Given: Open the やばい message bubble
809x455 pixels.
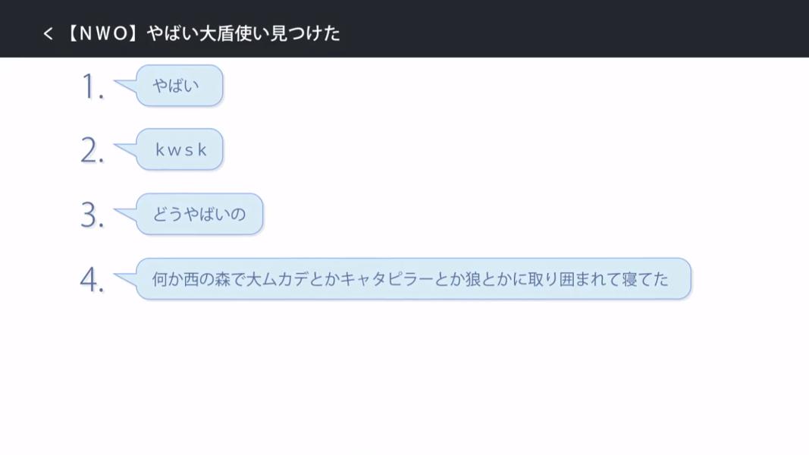Looking at the screenshot, I should coord(180,86).
